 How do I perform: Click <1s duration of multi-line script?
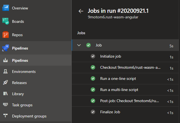[170, 90]
